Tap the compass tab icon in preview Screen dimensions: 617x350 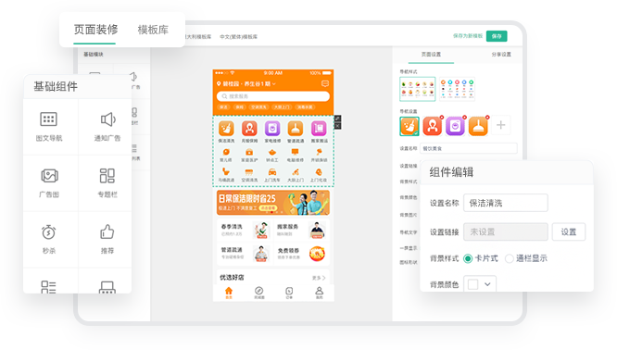coord(258,291)
